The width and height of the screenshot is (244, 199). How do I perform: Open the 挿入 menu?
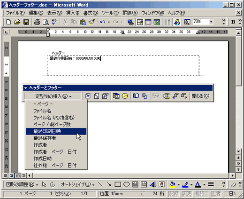click(73, 13)
